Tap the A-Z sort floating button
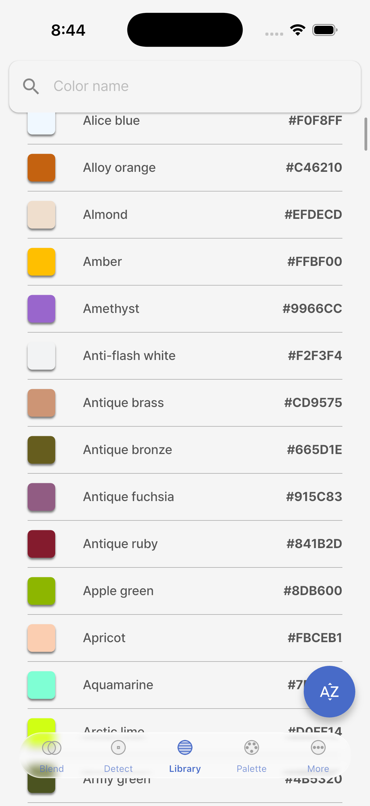The width and height of the screenshot is (370, 806). click(x=329, y=691)
